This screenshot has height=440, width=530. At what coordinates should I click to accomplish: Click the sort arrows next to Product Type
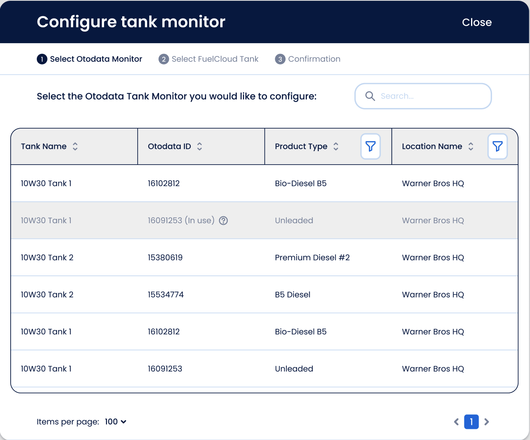336,146
